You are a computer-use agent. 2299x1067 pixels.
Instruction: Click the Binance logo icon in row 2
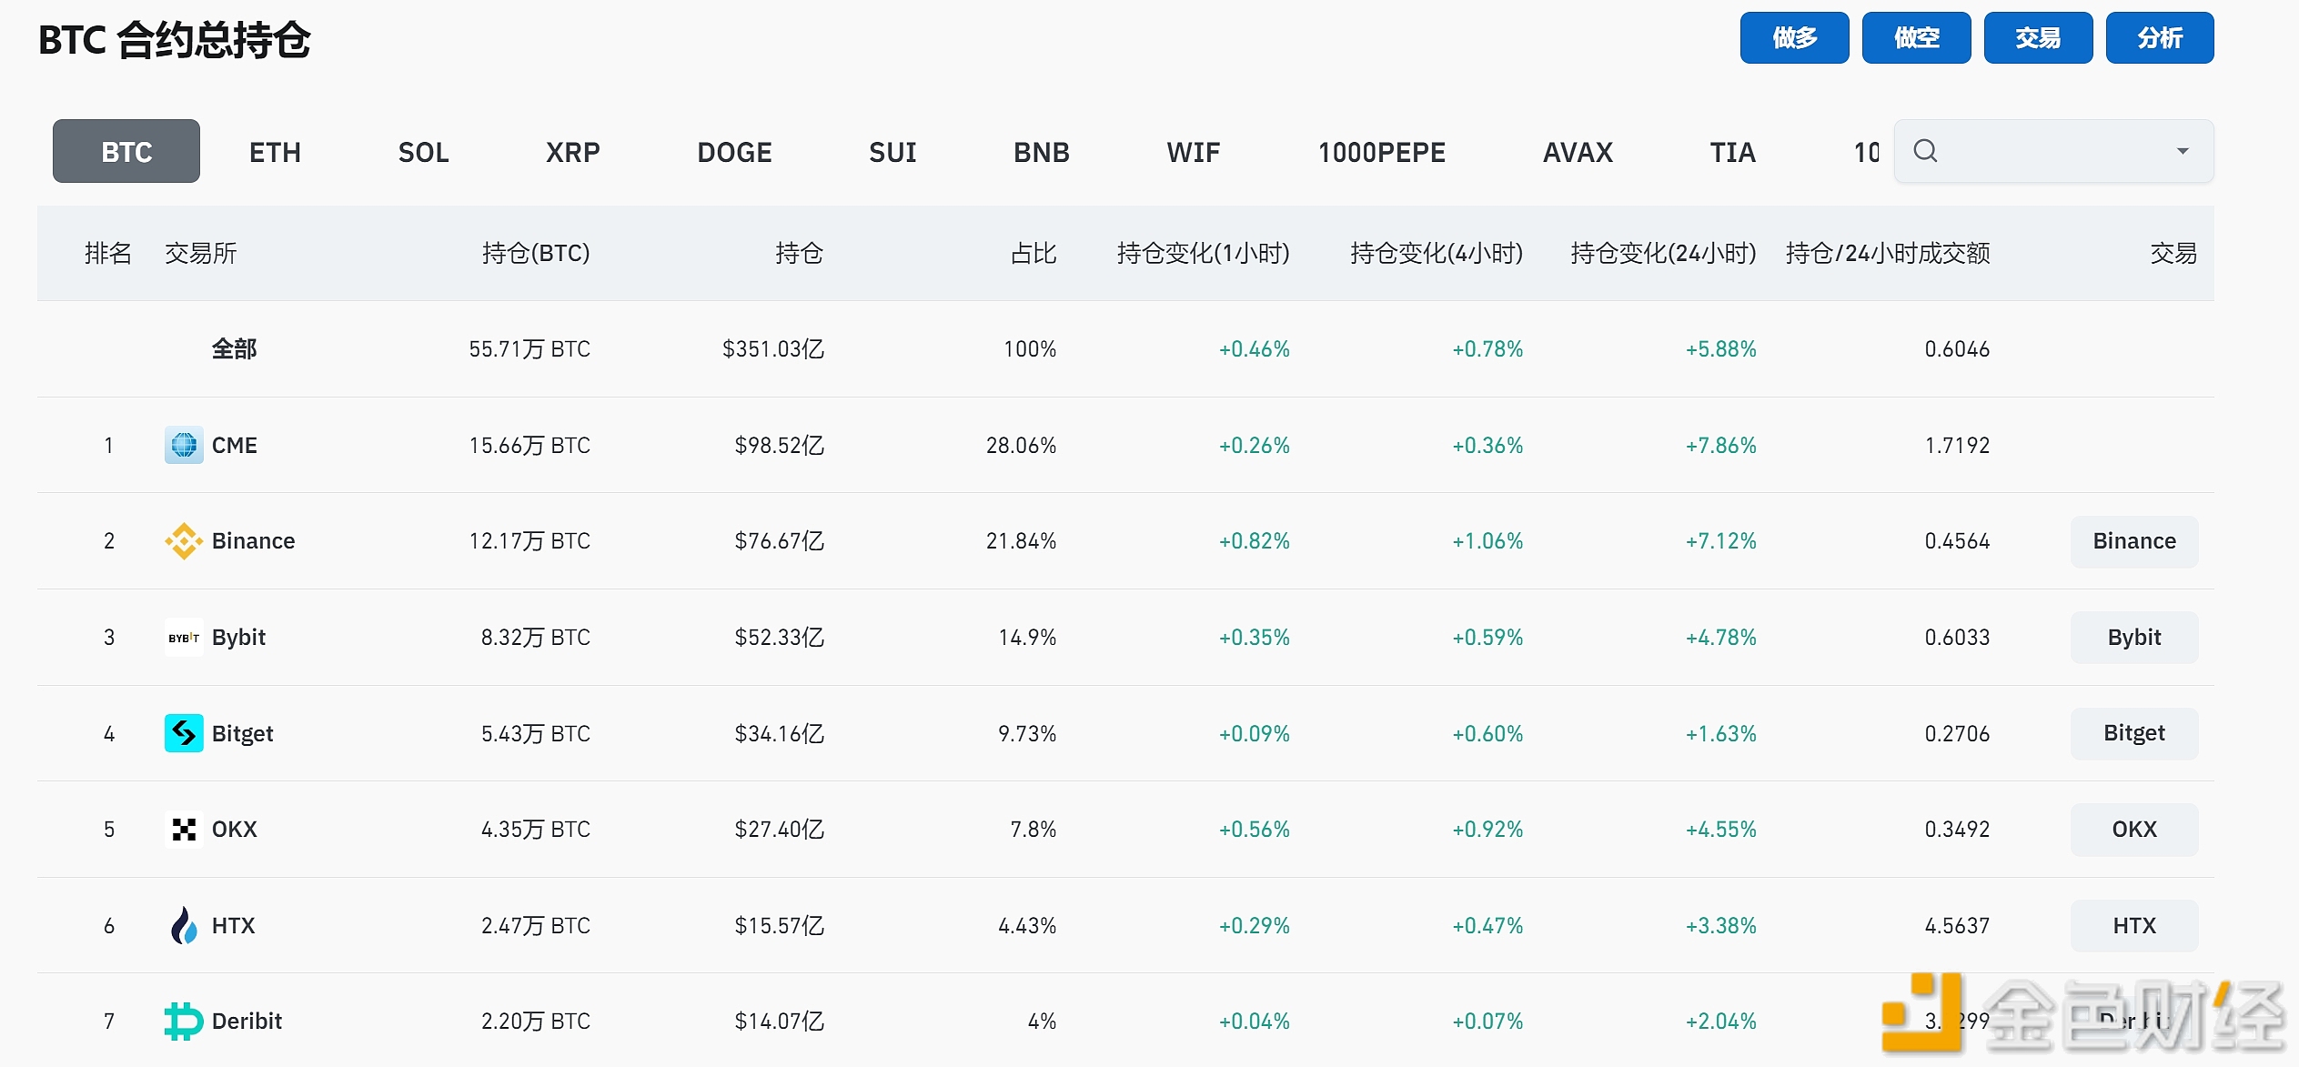[184, 541]
